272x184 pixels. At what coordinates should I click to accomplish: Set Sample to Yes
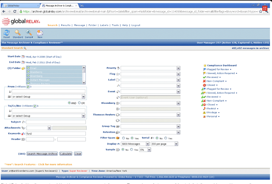[131, 150]
